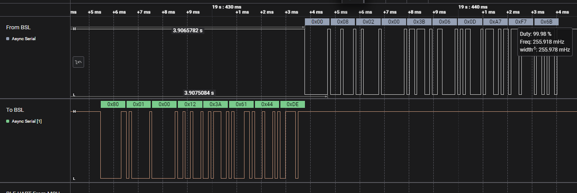Select the From BSL channel label
The height and width of the screenshot is (193, 577).
pos(18,27)
